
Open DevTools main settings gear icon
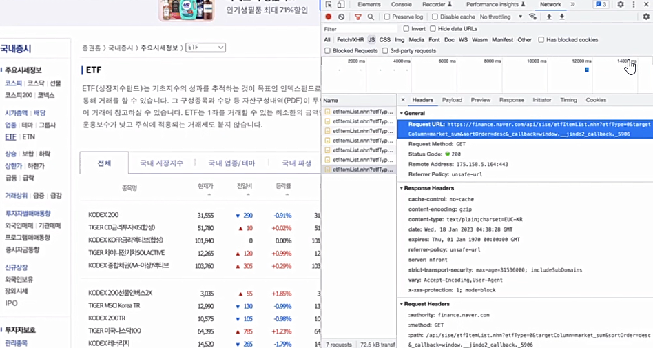[x=621, y=4]
